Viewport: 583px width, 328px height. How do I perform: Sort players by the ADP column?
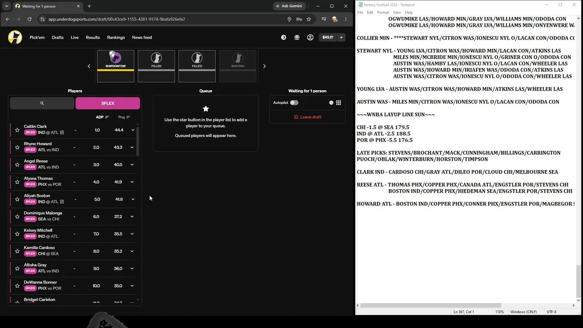click(102, 117)
